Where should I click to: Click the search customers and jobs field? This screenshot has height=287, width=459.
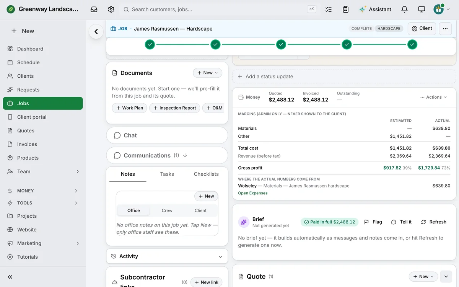220,9
